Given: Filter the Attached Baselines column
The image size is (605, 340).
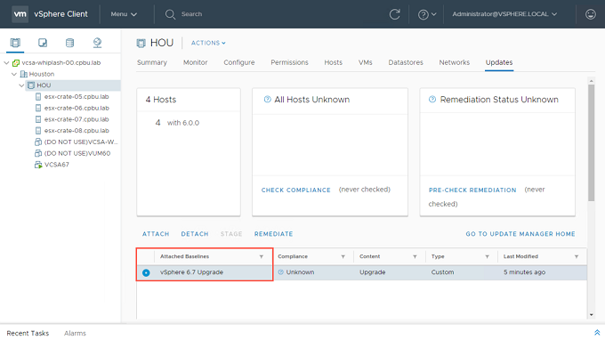Looking at the screenshot, I should coord(262,256).
